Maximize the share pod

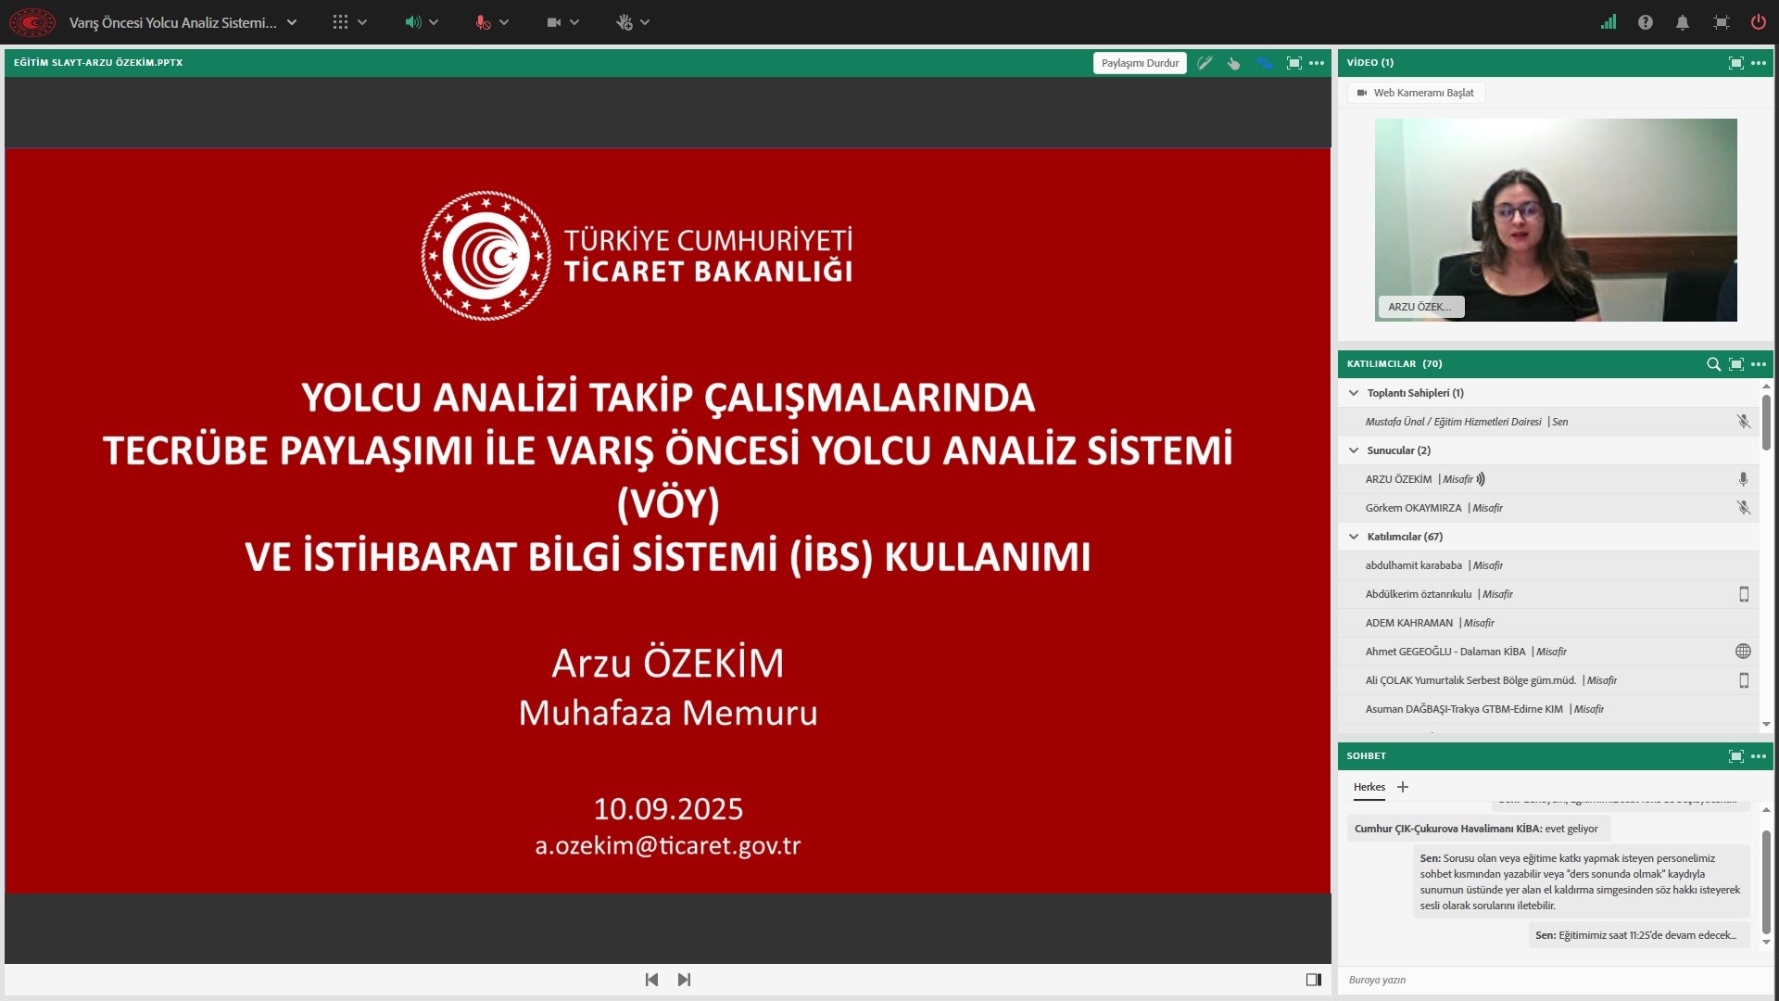1294,63
